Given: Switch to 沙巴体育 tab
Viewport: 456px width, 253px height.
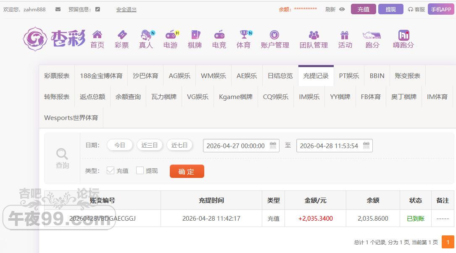Looking at the screenshot, I should [145, 76].
